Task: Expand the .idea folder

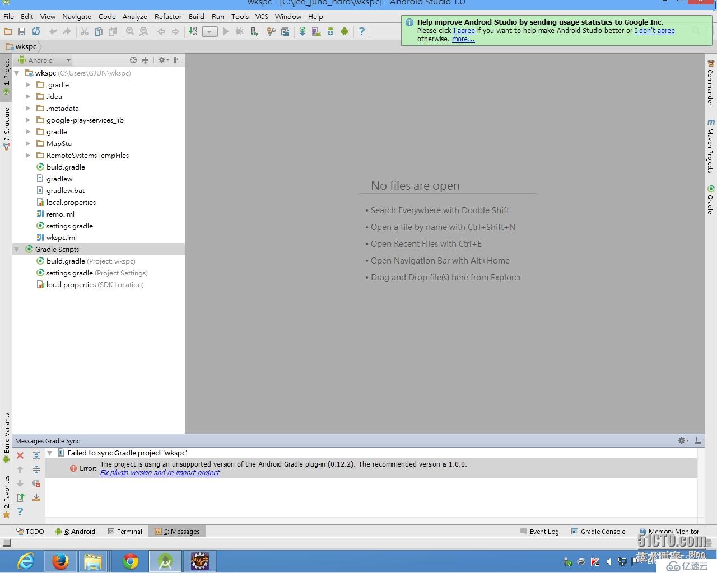Action: pos(28,97)
